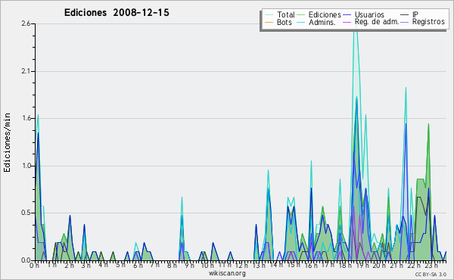Click the 'Usuarios' legend label

click(369, 14)
